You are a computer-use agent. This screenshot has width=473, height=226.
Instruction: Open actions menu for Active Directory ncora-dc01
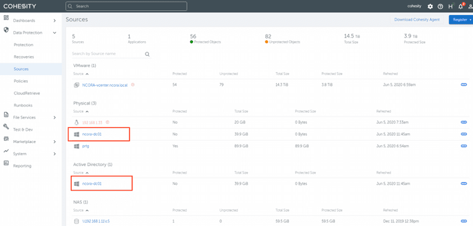[464, 184]
